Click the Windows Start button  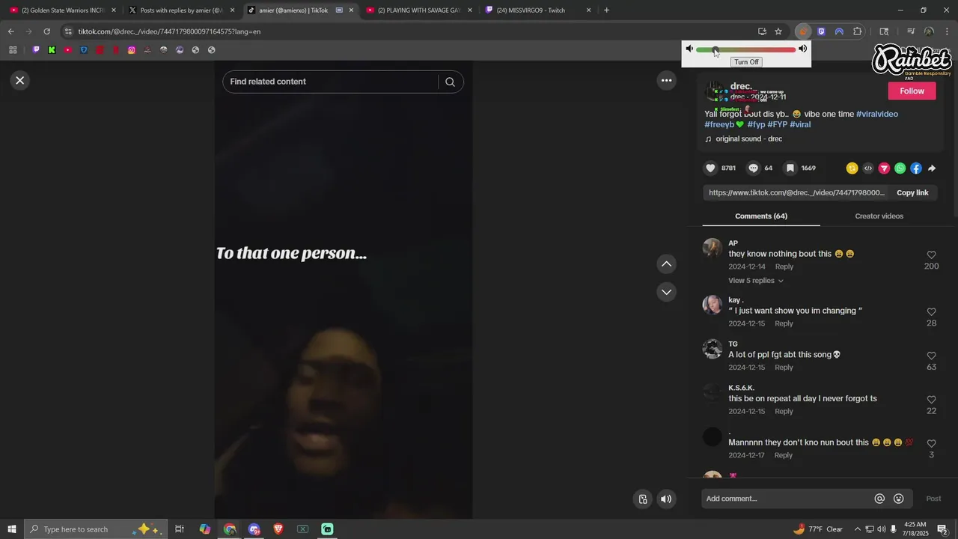[12, 529]
